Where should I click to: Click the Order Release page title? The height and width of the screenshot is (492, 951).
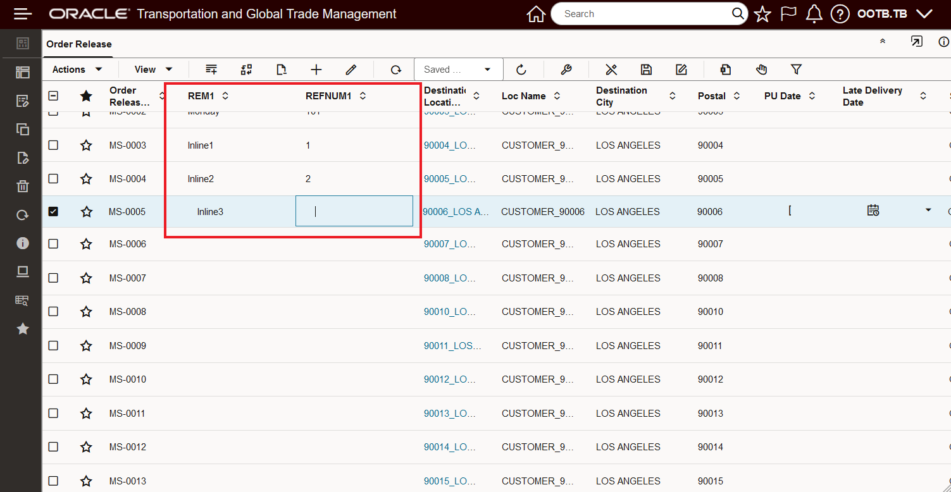[x=79, y=44]
